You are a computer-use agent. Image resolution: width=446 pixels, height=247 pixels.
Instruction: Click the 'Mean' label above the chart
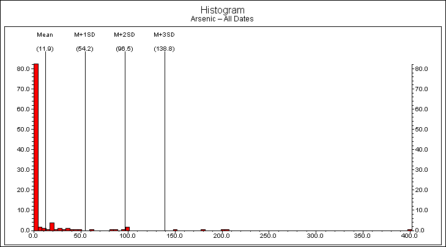click(45, 35)
